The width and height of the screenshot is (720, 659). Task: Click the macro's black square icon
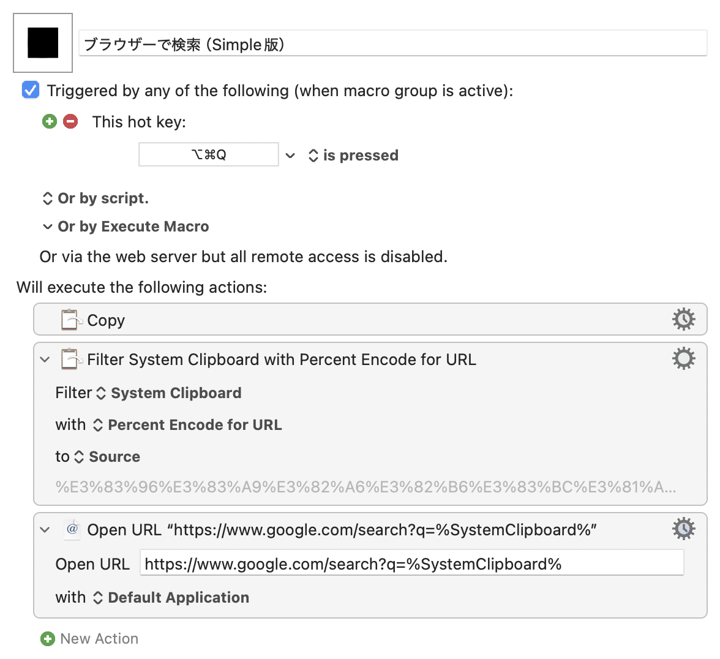[42, 43]
